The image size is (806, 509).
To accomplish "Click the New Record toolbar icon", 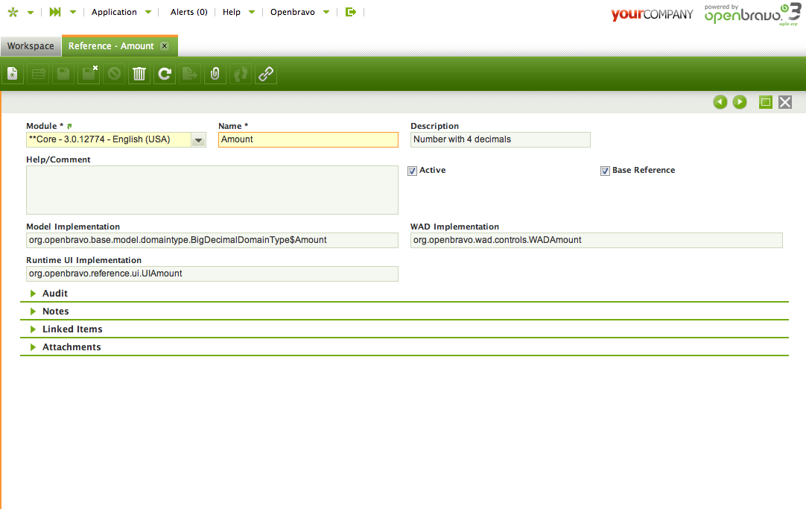I will (x=13, y=74).
